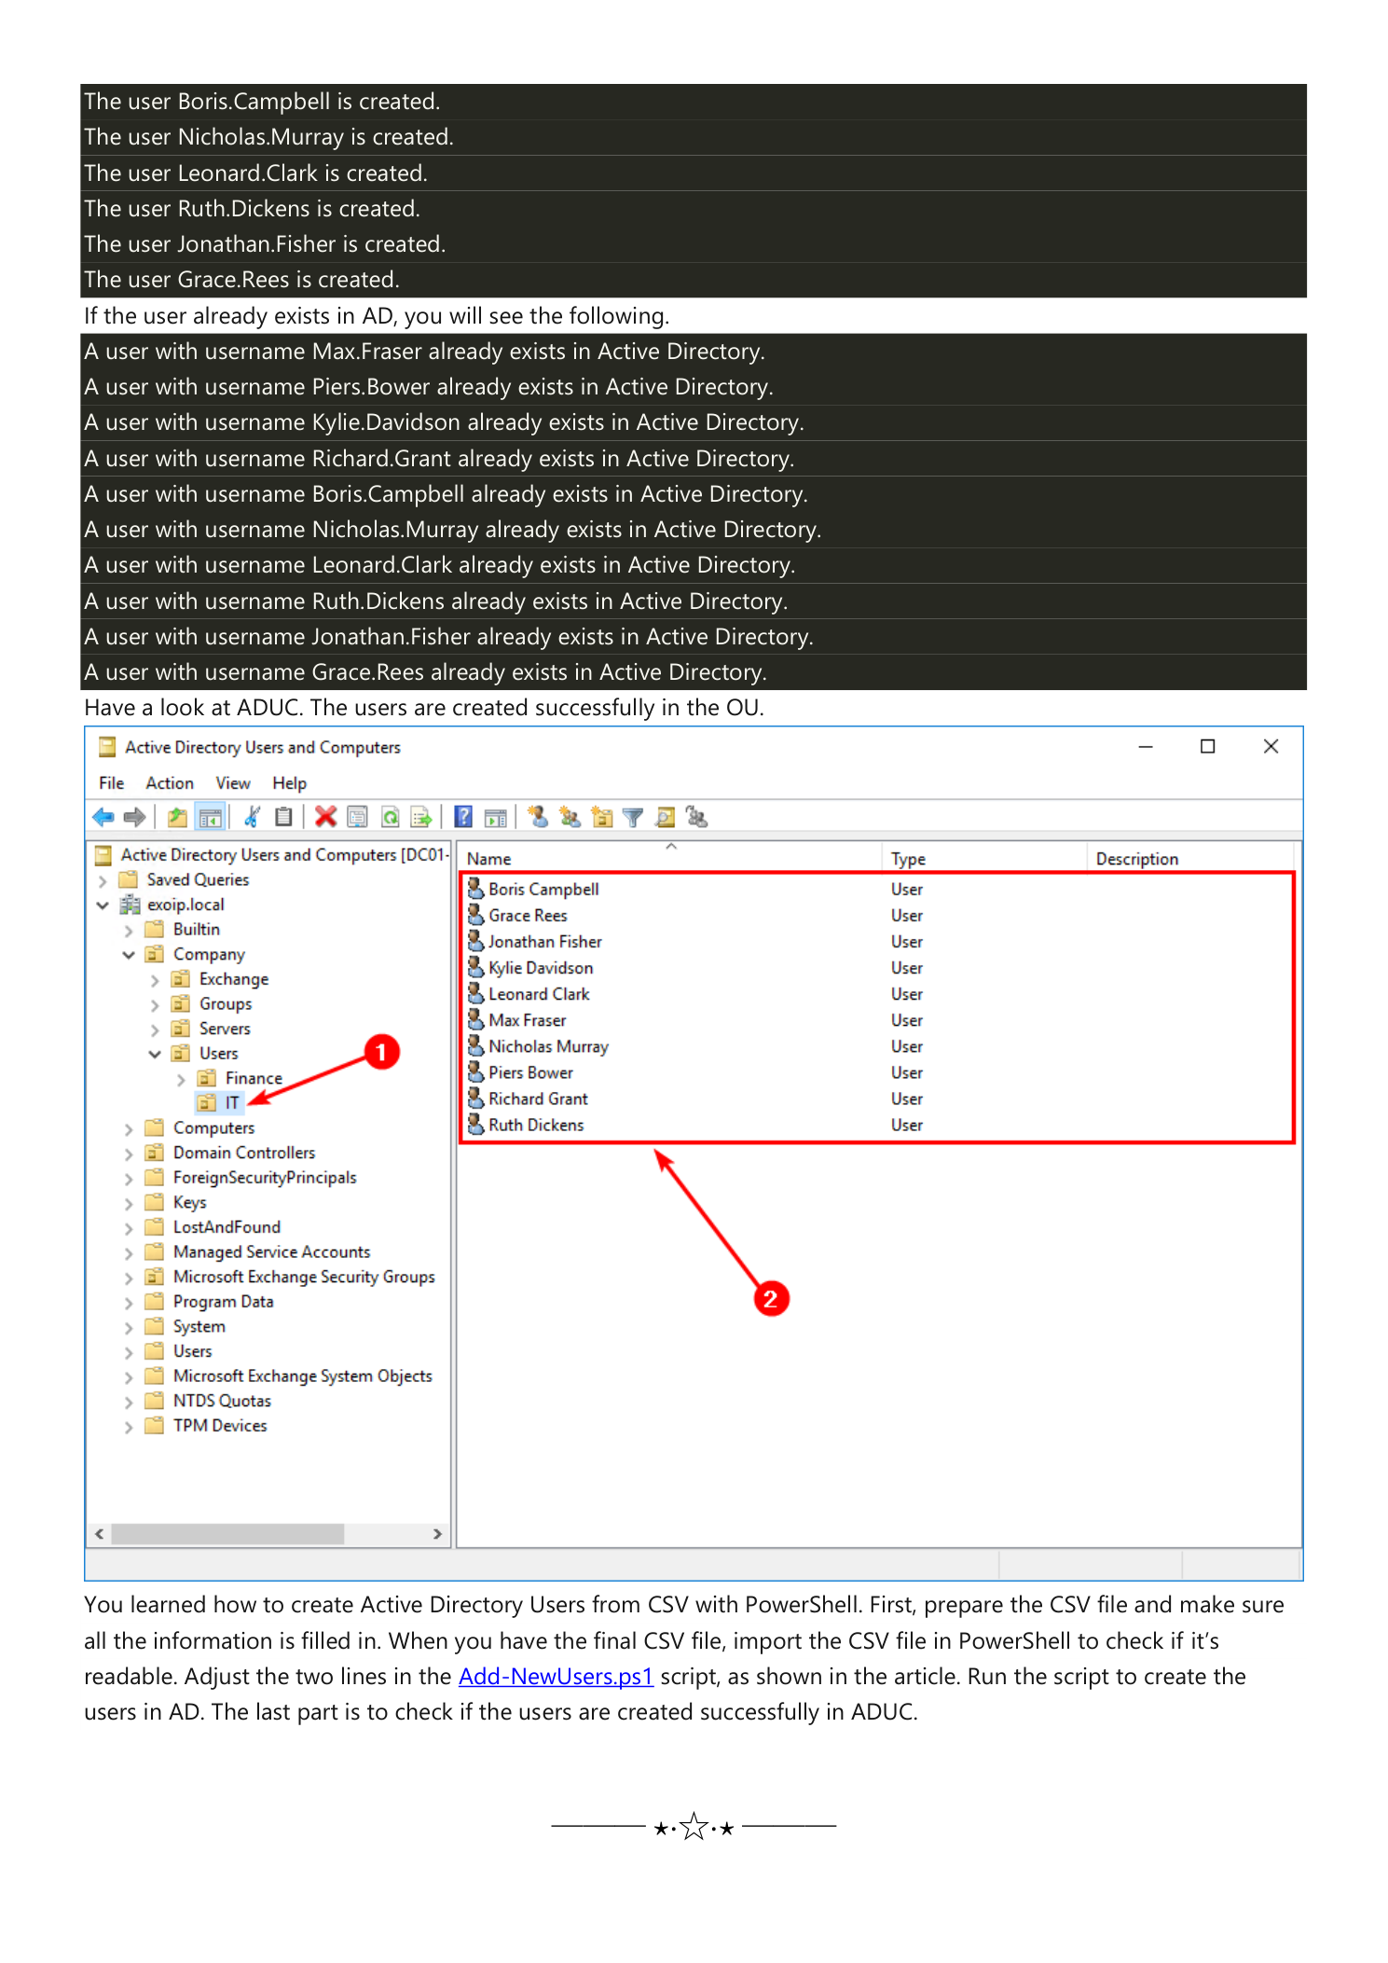Click the Find objects magnifier icon
This screenshot has height=1963, width=1388.
click(665, 818)
